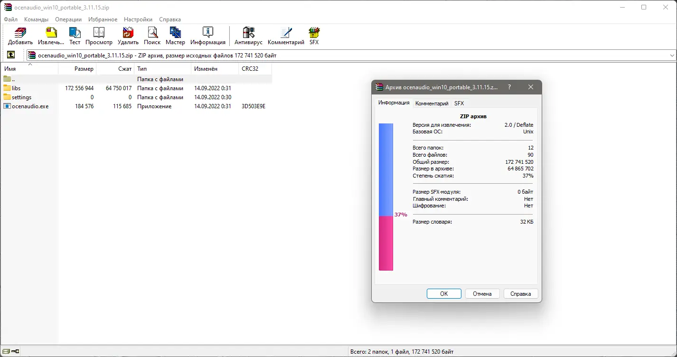
Task: Open the Поиск (Find) tool
Action: (x=152, y=33)
